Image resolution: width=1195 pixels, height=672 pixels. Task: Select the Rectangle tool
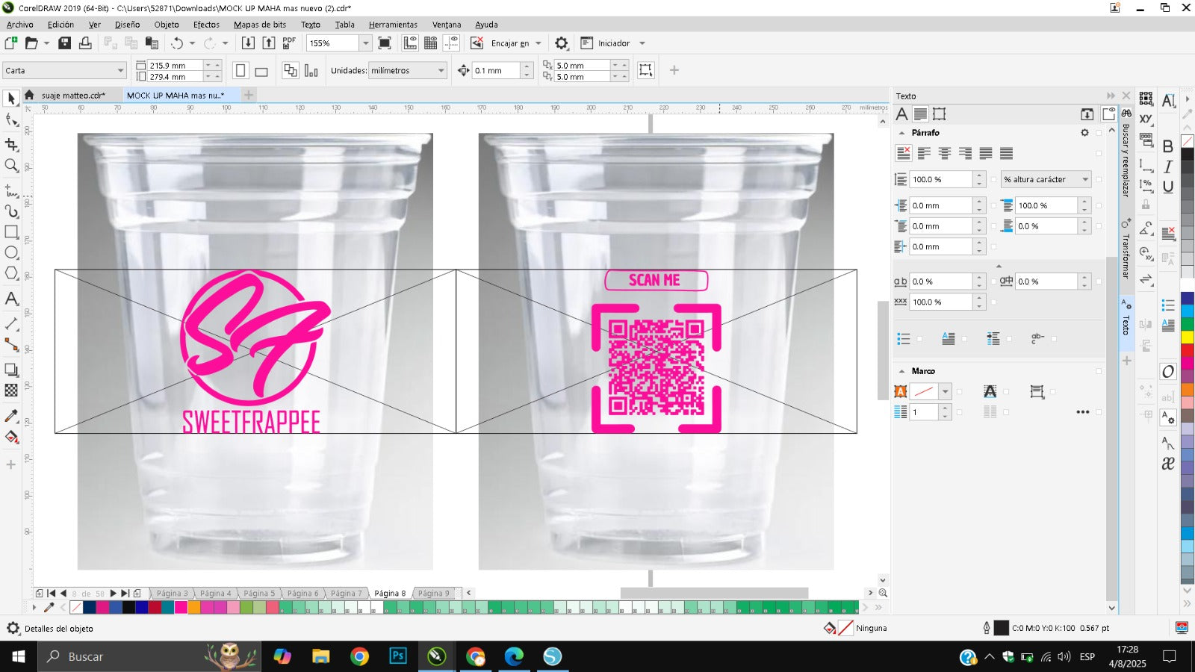[11, 231]
